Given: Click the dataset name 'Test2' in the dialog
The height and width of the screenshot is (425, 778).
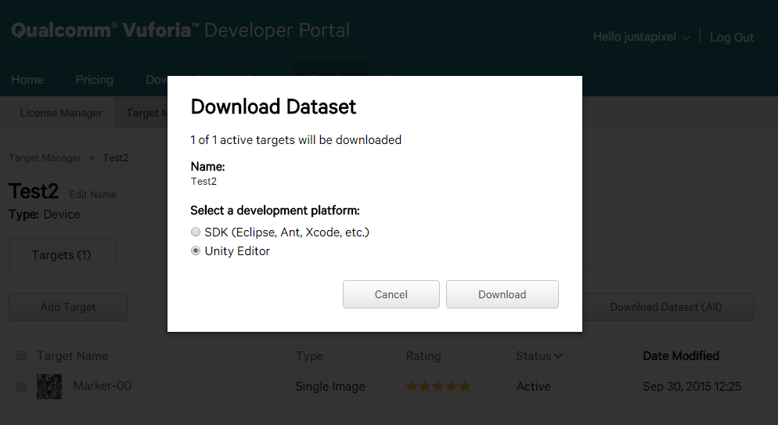Looking at the screenshot, I should click(204, 182).
